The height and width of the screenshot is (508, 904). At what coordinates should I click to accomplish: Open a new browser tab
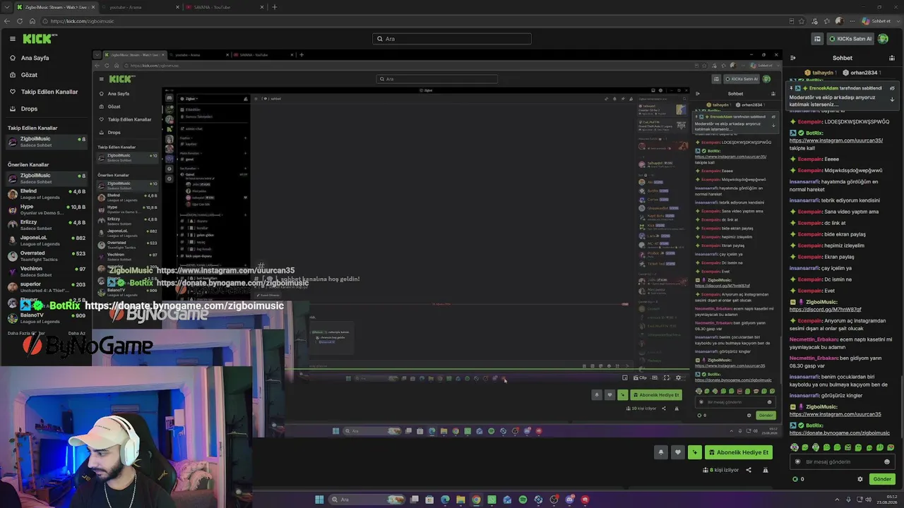274,7
